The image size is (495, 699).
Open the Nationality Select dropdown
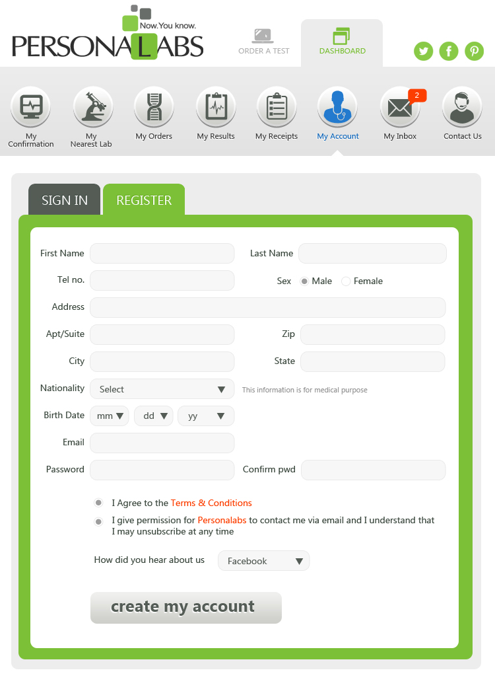click(162, 389)
